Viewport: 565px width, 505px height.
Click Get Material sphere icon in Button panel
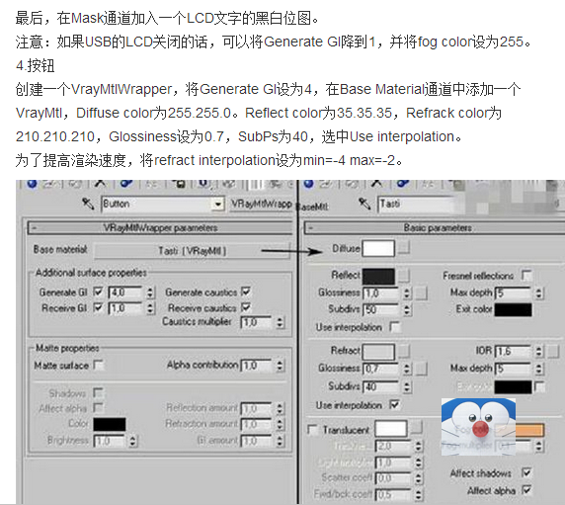coord(32,184)
